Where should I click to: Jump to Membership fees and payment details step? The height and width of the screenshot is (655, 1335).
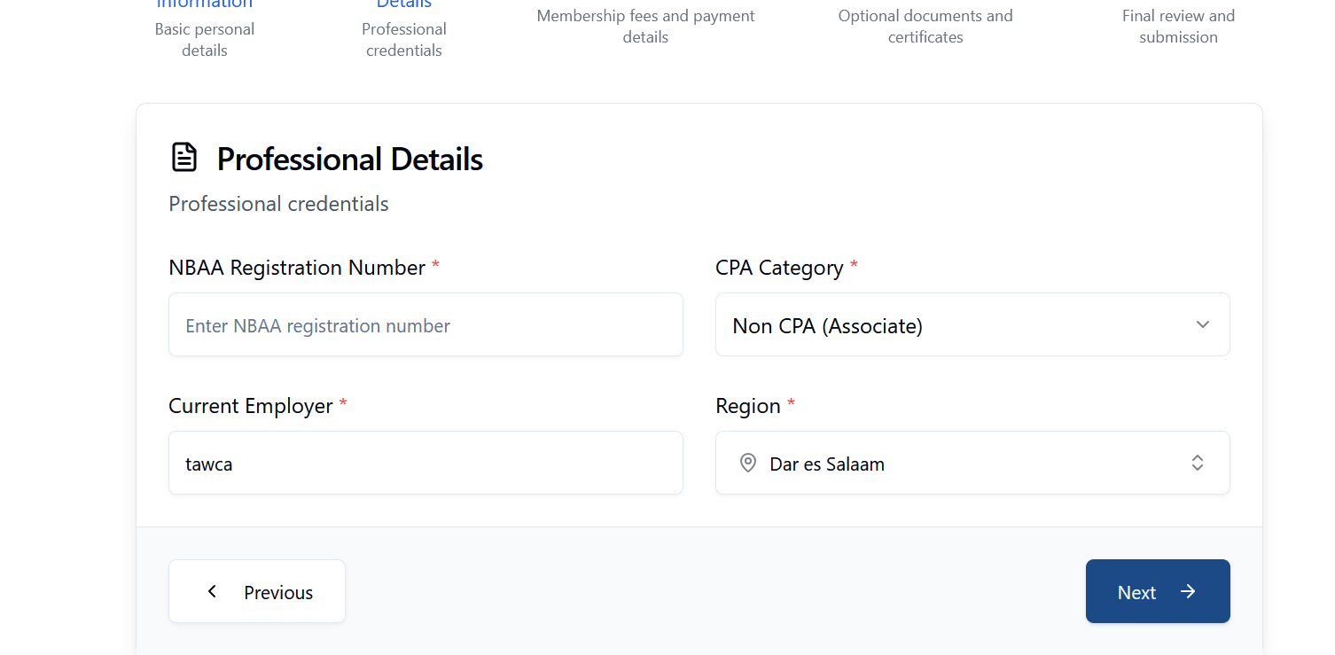[645, 27]
